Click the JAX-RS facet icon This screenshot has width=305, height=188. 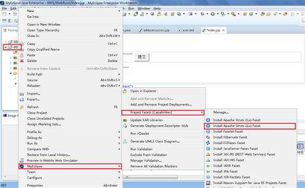coord(208,154)
